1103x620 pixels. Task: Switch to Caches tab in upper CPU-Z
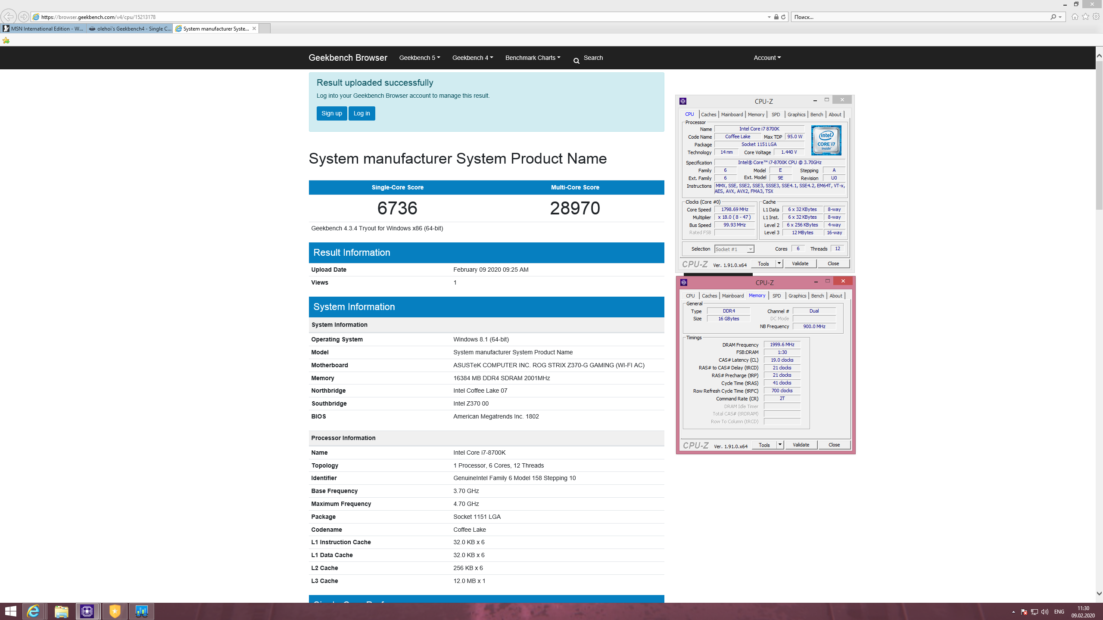tap(708, 115)
